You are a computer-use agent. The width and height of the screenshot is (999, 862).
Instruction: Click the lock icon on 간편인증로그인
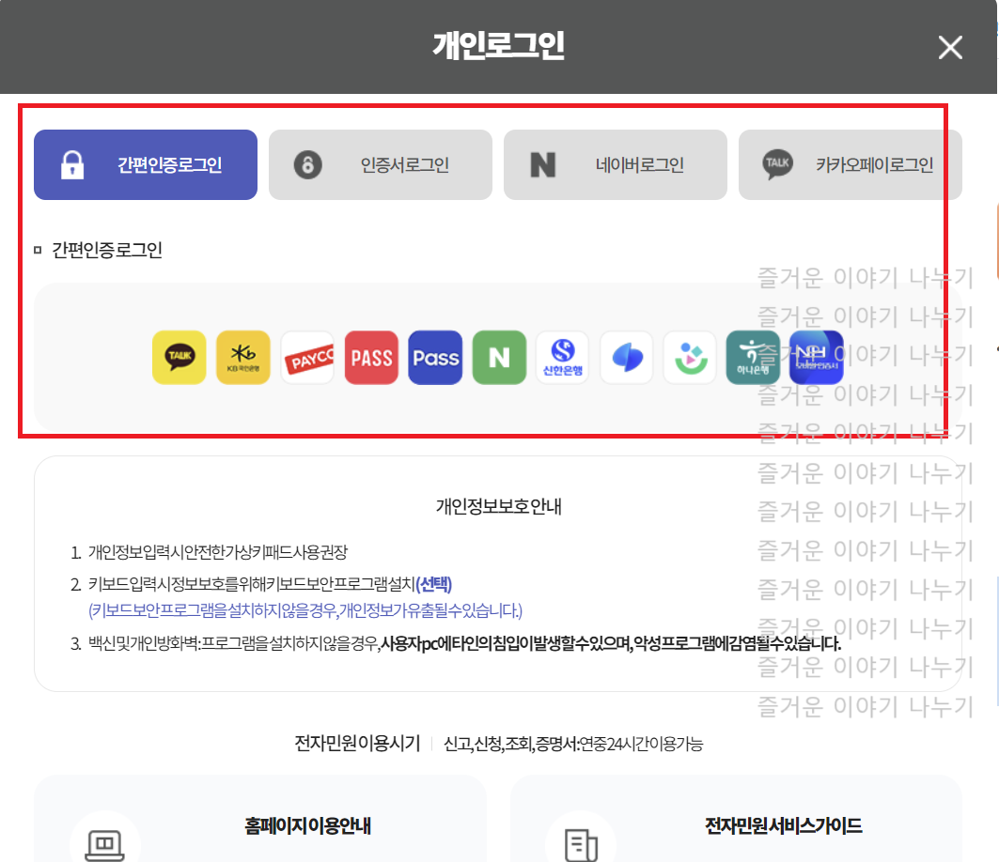coord(72,165)
